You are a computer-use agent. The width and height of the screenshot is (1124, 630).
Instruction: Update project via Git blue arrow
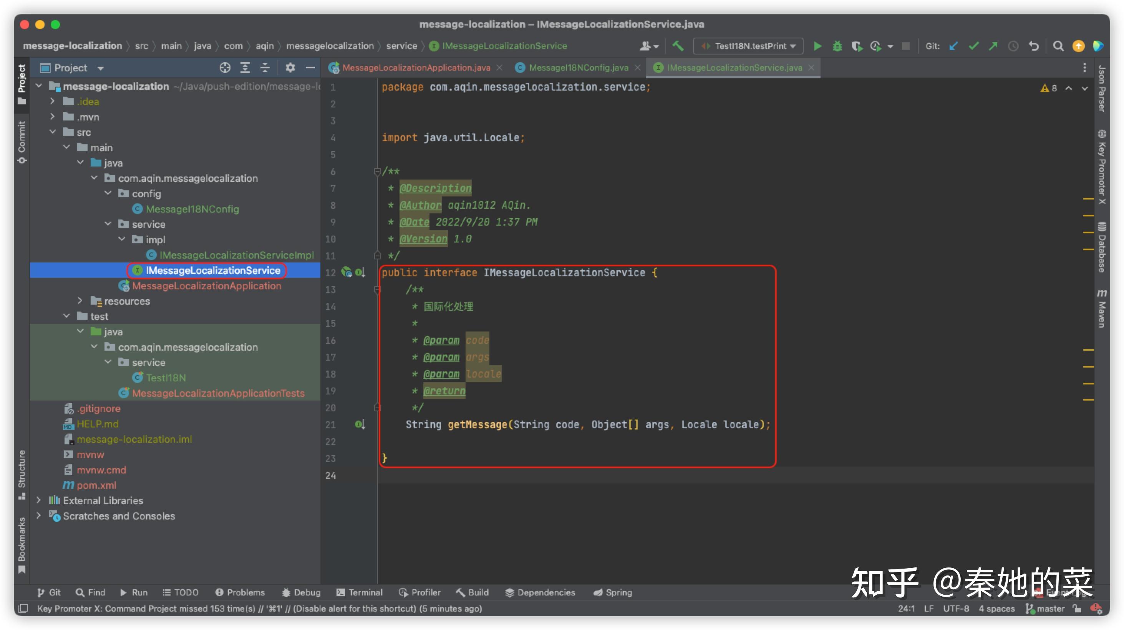[953, 46]
